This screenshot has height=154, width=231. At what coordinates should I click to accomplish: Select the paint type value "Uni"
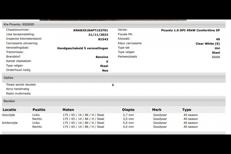click(x=217, y=48)
